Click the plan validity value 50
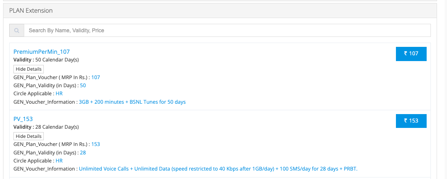Image resolution: width=447 pixels, height=179 pixels. [83, 86]
